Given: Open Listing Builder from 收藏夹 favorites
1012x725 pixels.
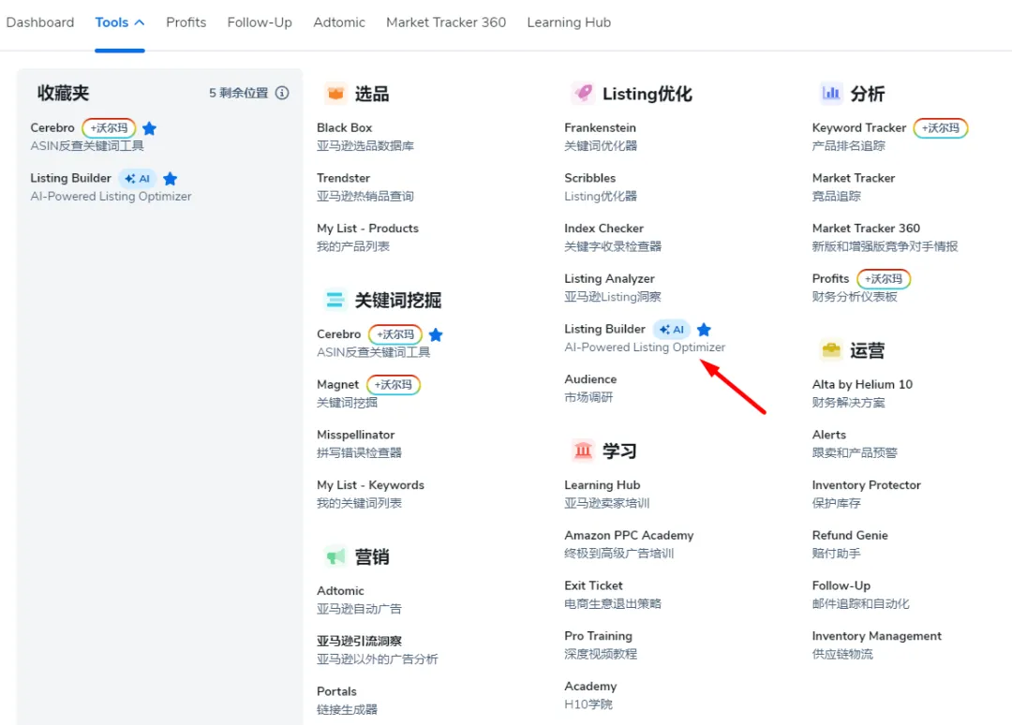Looking at the screenshot, I should 70,178.
